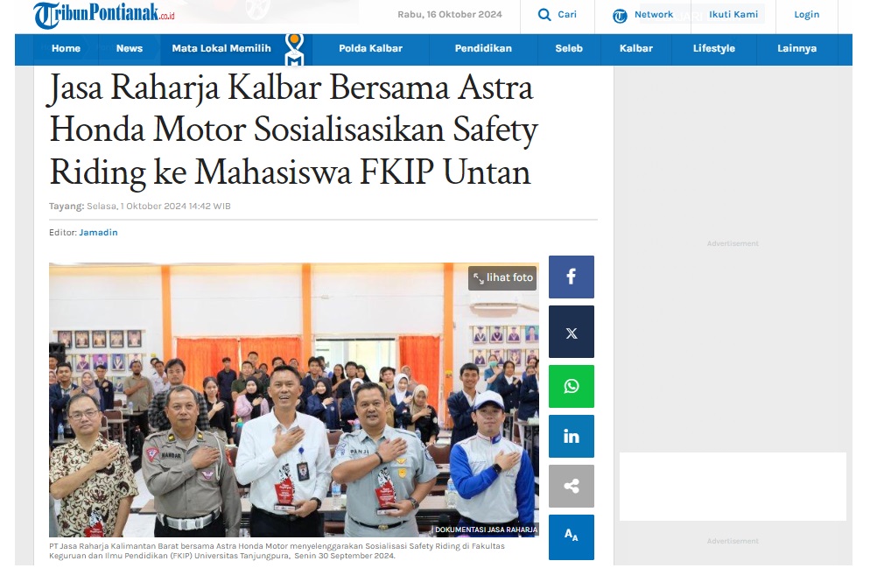
Task: Open the Seleb menu item
Action: [x=569, y=48]
